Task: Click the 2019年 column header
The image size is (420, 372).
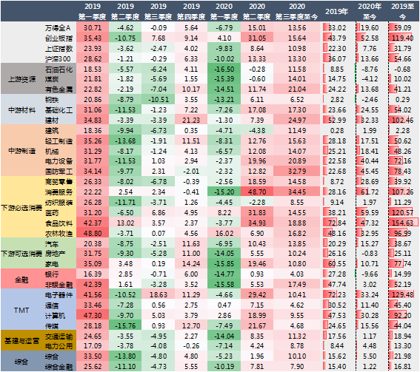Action: [x=336, y=12]
